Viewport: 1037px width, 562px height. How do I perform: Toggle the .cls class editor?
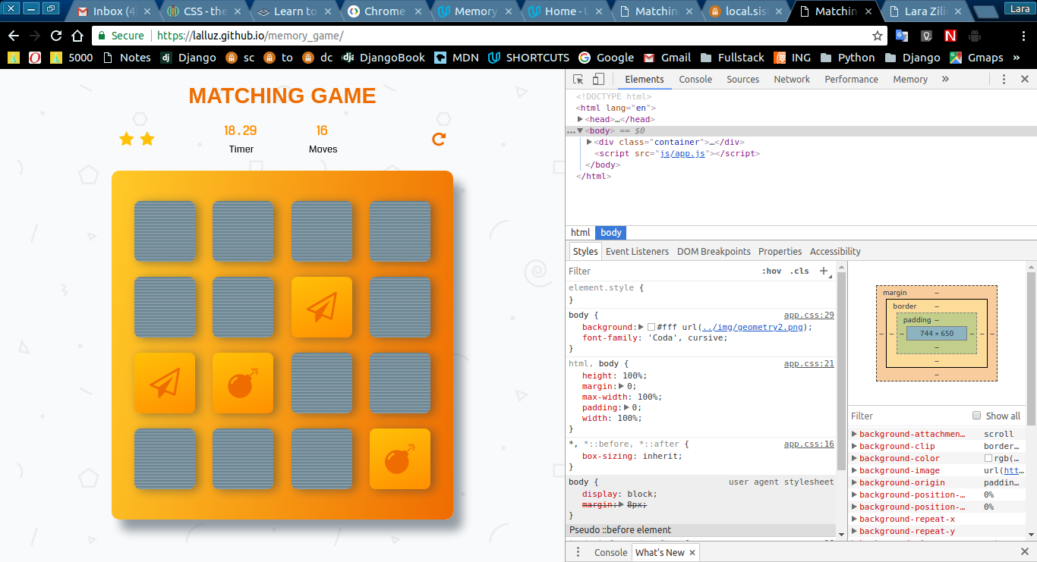click(x=799, y=271)
